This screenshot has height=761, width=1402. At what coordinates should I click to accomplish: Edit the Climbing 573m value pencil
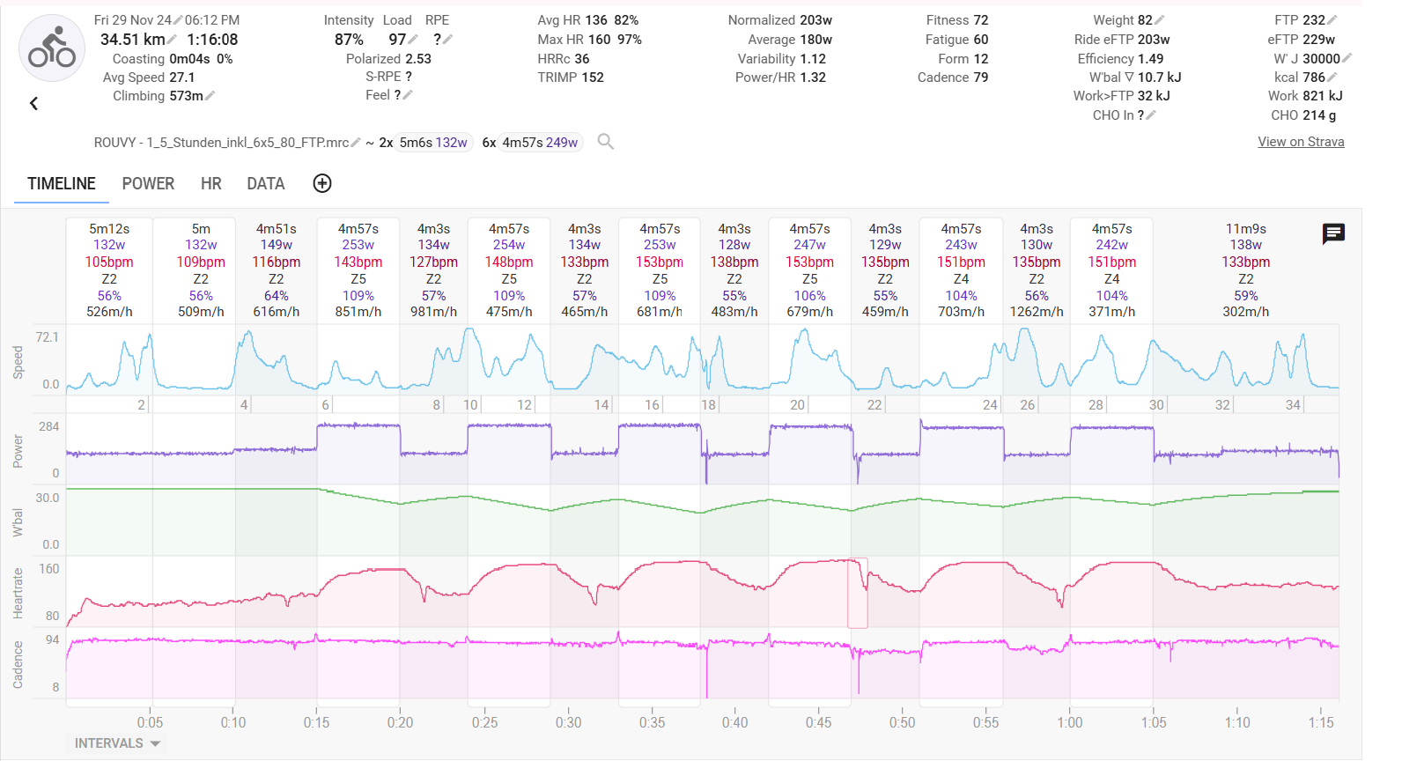(x=210, y=96)
